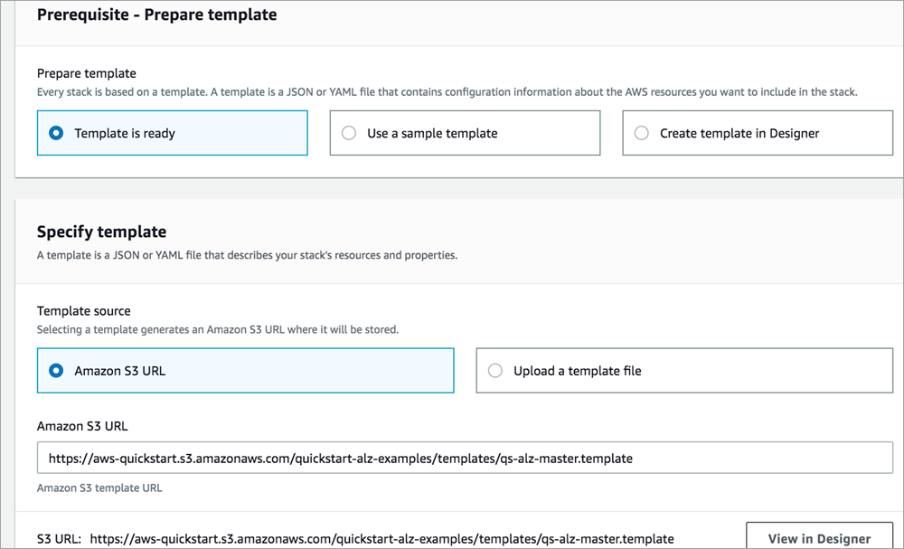The width and height of the screenshot is (904, 549).
Task: Choose Upload a template file option
Action: (x=684, y=371)
